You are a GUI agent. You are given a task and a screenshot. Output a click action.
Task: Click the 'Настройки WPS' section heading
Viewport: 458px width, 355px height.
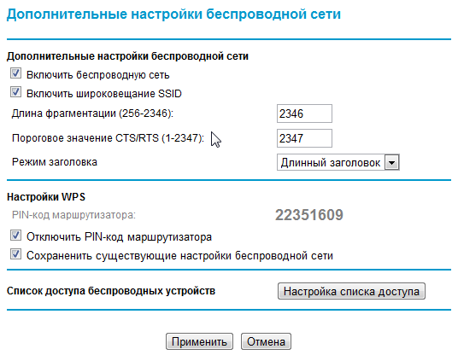click(46, 197)
